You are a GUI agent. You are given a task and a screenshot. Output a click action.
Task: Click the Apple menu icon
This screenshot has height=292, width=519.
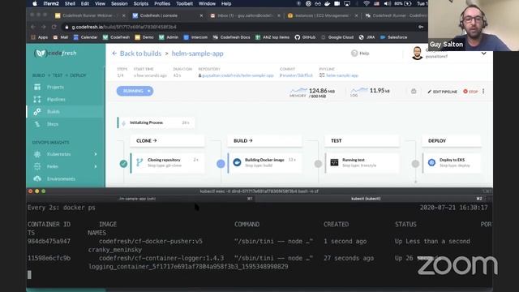pos(35,3)
